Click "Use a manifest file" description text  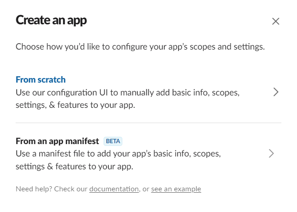pyautogui.click(x=118, y=154)
